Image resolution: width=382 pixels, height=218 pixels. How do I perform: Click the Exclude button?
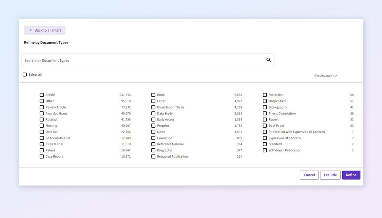click(x=330, y=175)
